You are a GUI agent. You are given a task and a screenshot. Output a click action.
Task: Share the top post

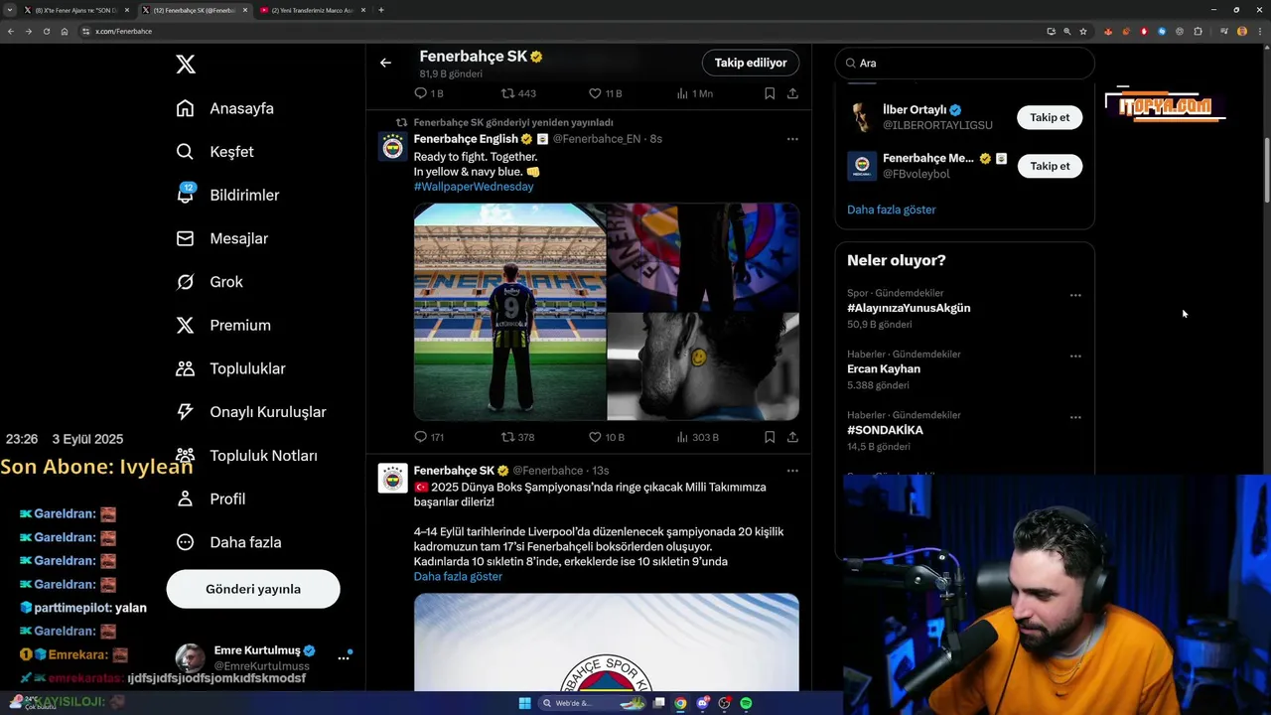[x=792, y=93]
